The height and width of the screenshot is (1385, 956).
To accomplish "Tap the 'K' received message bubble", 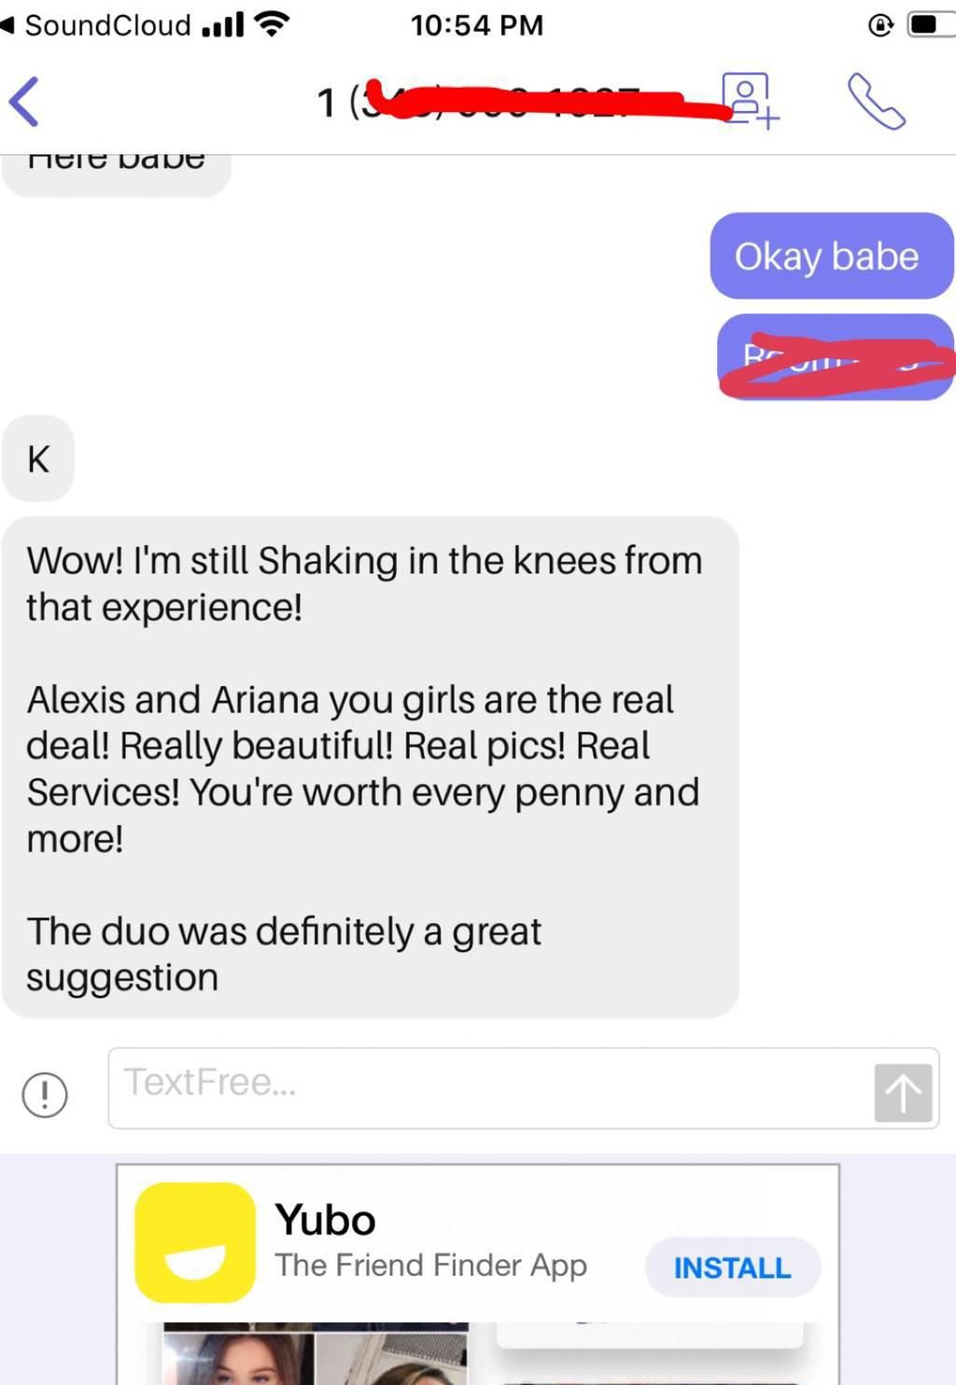I will coord(38,458).
